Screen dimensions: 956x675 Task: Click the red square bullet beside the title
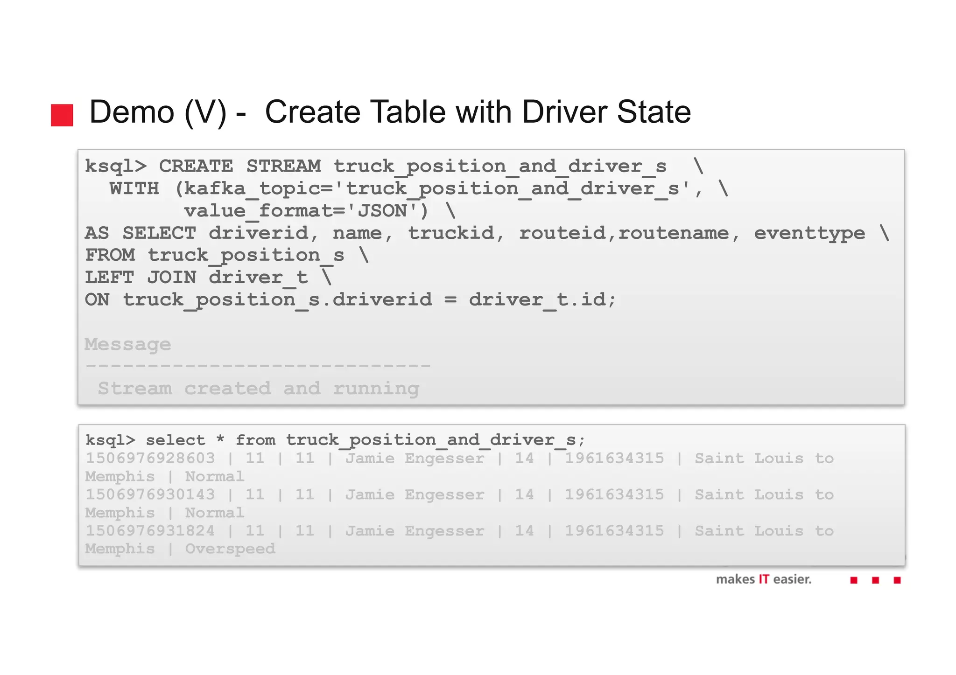click(x=62, y=115)
